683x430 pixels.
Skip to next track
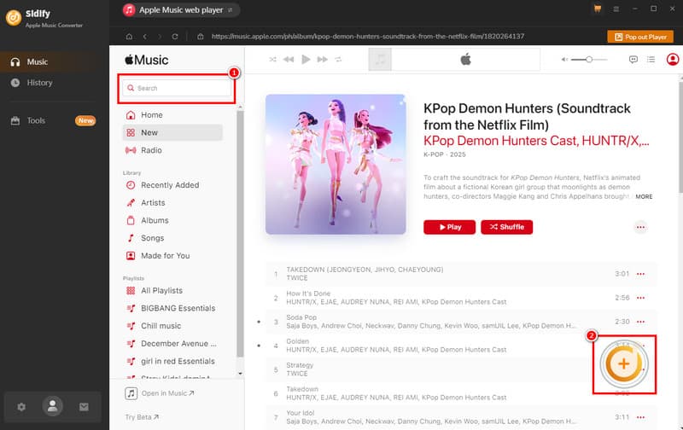[323, 59]
